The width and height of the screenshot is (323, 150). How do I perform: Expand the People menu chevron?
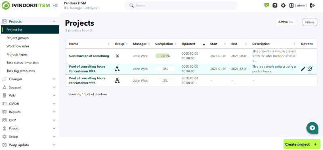[x=54, y=128]
